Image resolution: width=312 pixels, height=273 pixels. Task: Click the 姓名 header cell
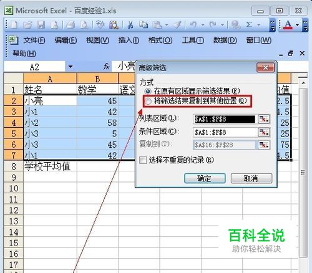click(50, 90)
